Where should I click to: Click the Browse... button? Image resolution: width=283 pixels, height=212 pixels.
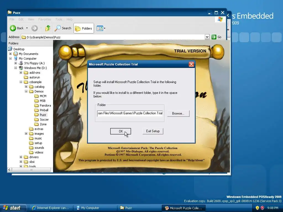[x=178, y=113]
